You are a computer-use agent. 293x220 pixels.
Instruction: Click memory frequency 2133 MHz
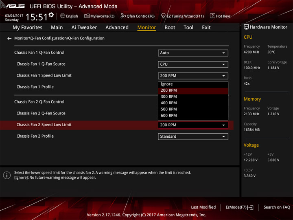click(251, 114)
